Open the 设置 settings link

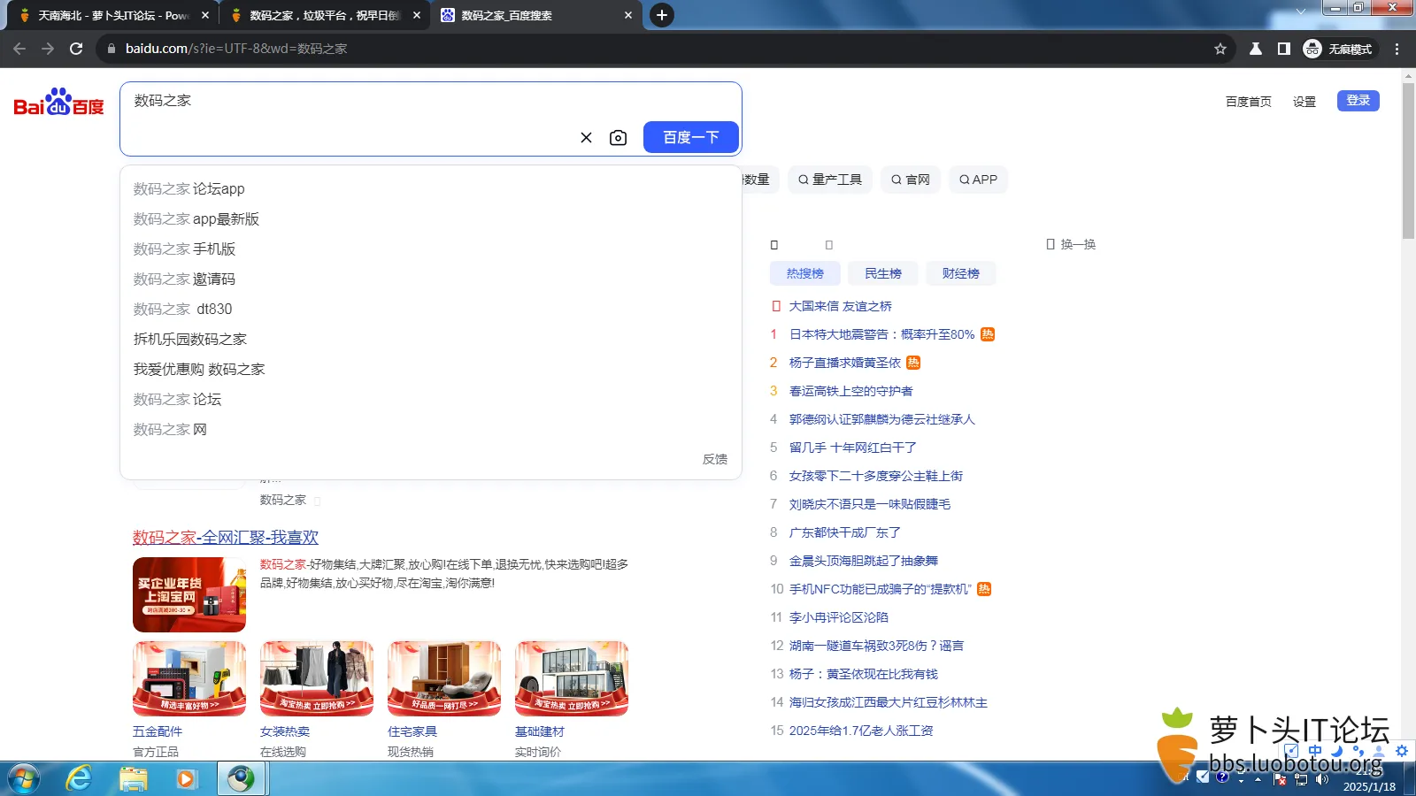click(1304, 102)
